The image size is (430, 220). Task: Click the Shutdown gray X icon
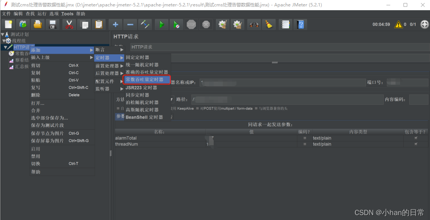(206, 25)
